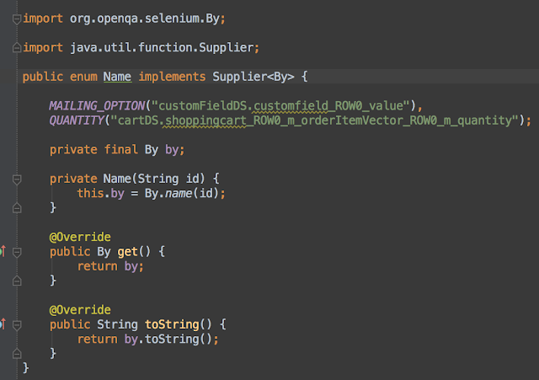This screenshot has width=539, height=380.
Task: Click the QUANTITY enum constant
Action: click(77, 120)
